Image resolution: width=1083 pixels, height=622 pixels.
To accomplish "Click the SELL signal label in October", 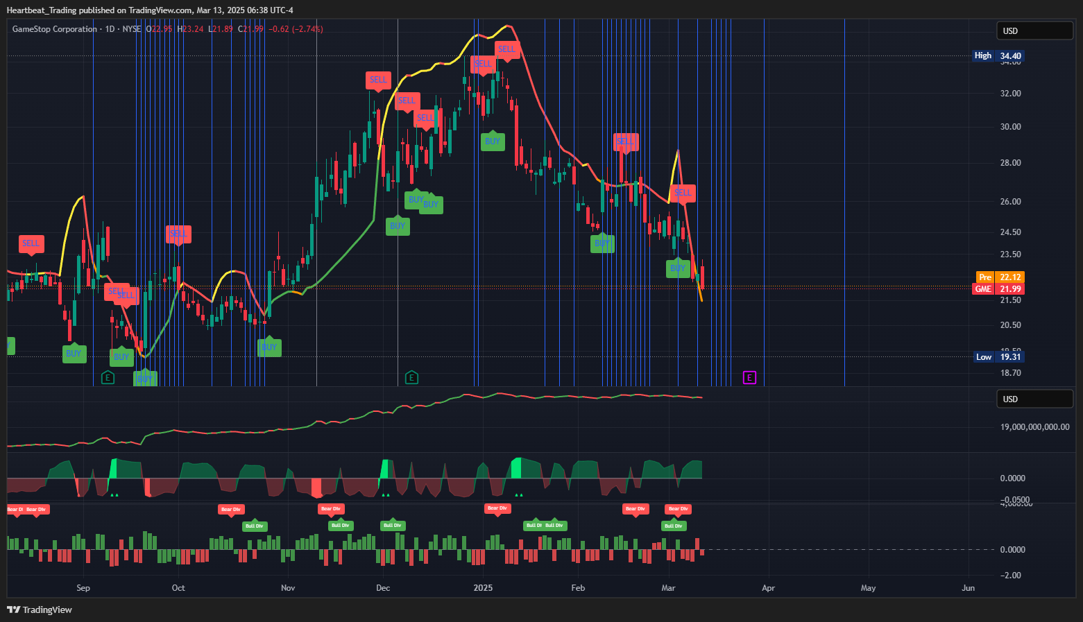I will pyautogui.click(x=178, y=234).
